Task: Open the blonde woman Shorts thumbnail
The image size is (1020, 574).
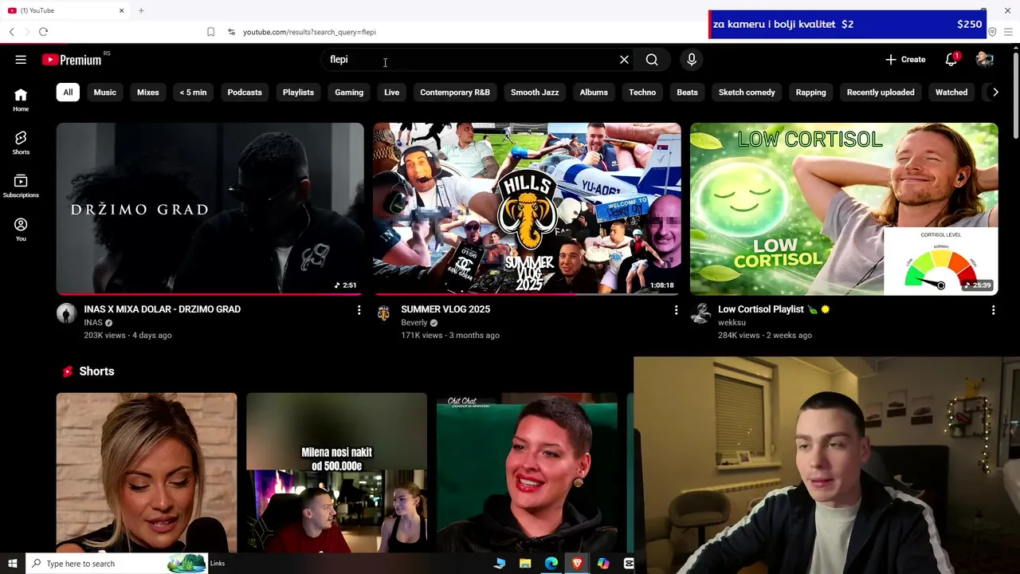Action: tap(147, 472)
